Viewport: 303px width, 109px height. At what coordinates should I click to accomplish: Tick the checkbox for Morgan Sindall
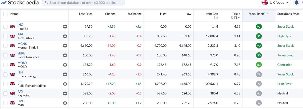coord(5,46)
